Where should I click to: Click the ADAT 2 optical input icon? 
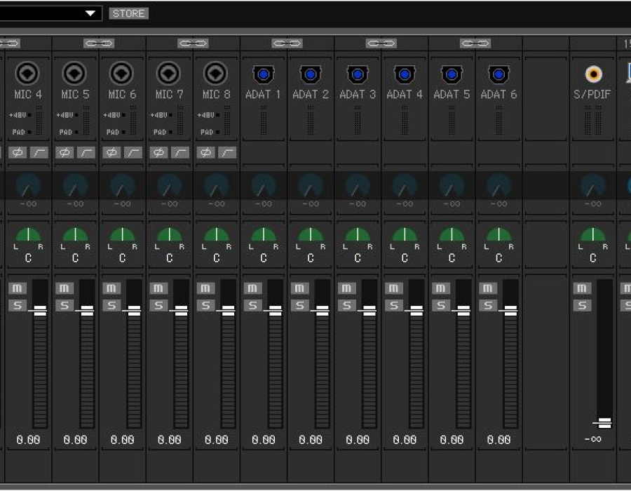pyautogui.click(x=311, y=74)
